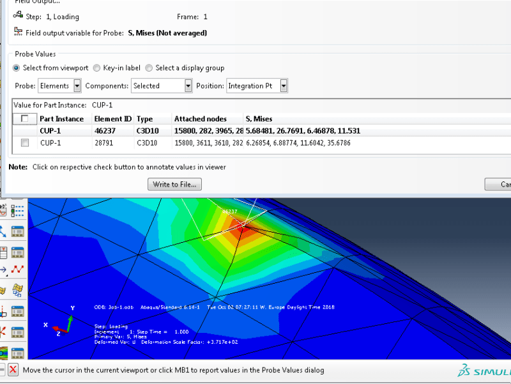
Task: Click the 'S, Mises' column header
Action: click(259, 119)
